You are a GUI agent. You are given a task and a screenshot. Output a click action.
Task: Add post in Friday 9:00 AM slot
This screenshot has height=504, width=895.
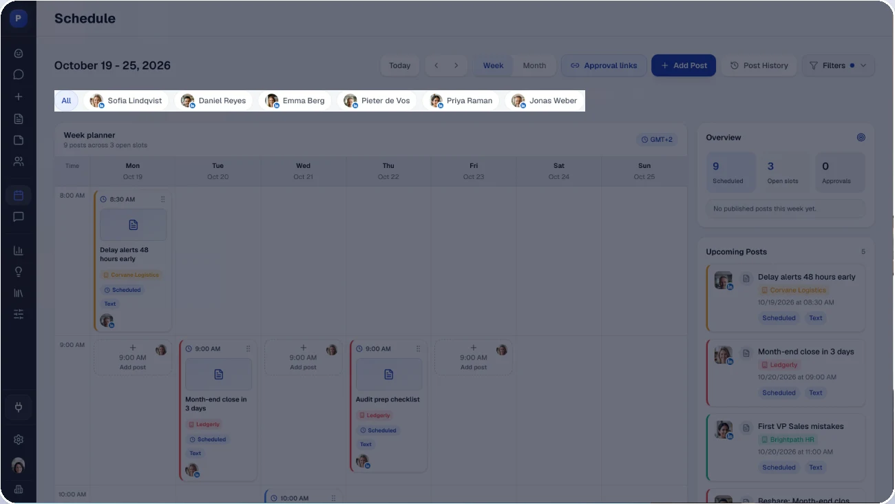pos(473,357)
